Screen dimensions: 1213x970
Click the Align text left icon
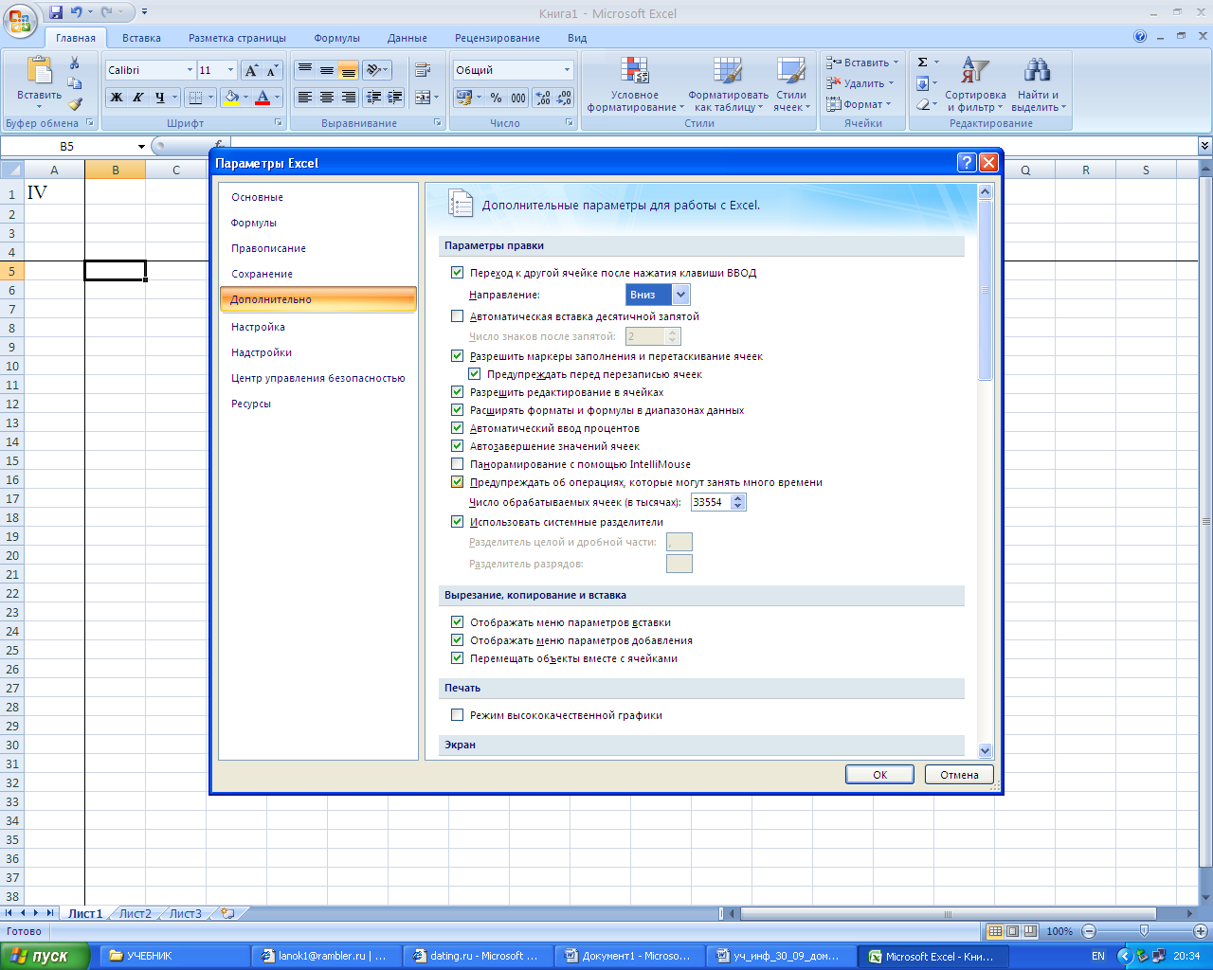coord(304,97)
